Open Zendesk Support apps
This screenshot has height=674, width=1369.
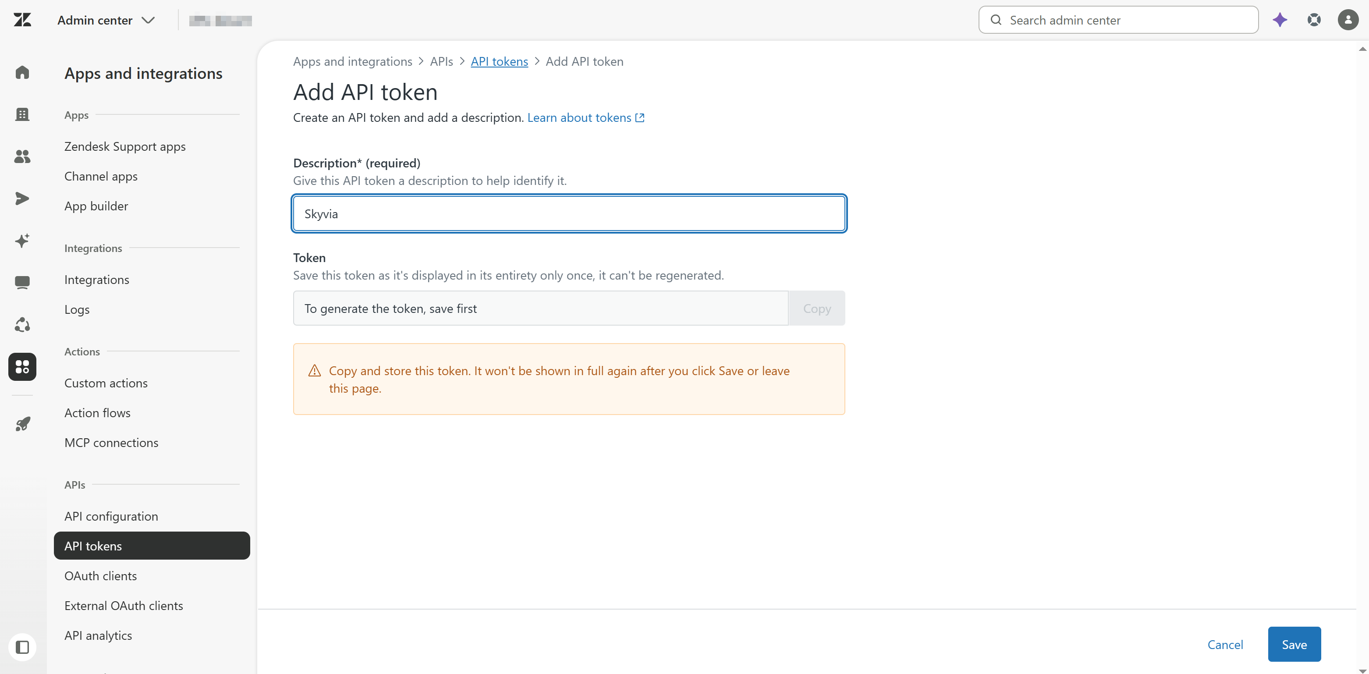coord(125,146)
